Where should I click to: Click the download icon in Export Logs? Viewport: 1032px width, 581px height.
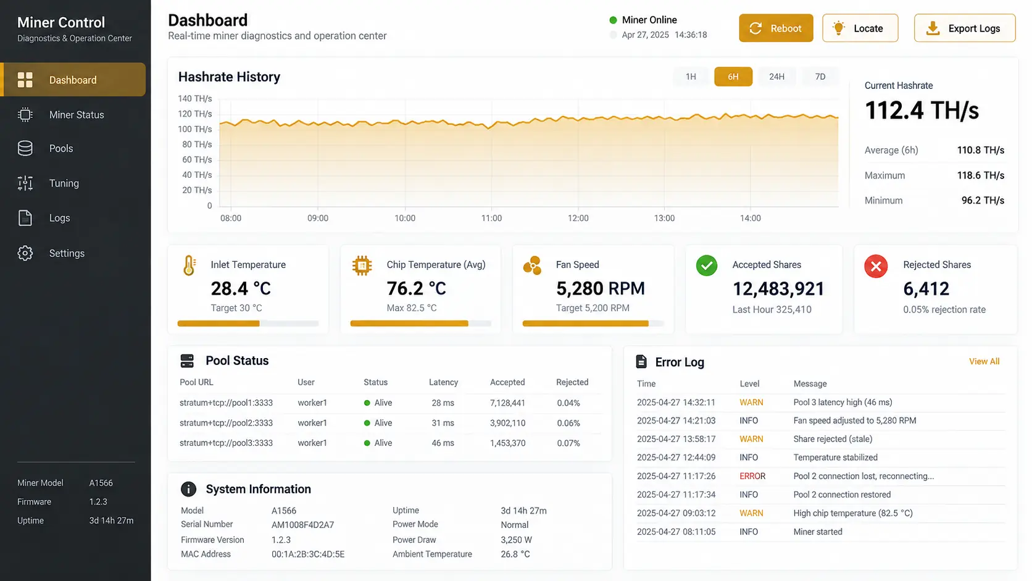(933, 28)
